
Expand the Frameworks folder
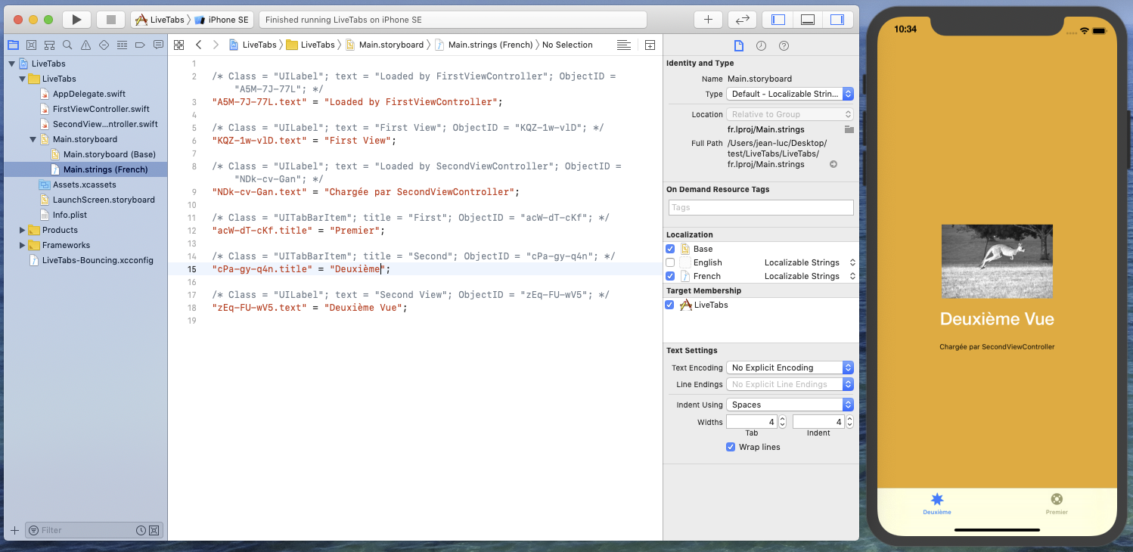tap(22, 245)
